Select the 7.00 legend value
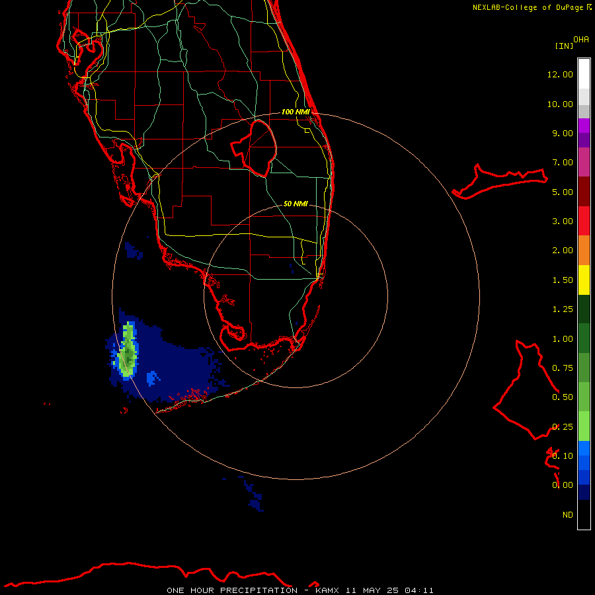595x595 pixels. pos(563,163)
